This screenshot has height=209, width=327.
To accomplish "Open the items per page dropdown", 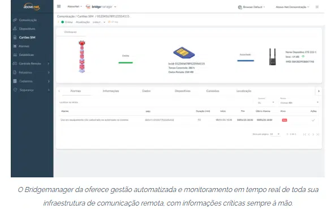I will [275, 134].
